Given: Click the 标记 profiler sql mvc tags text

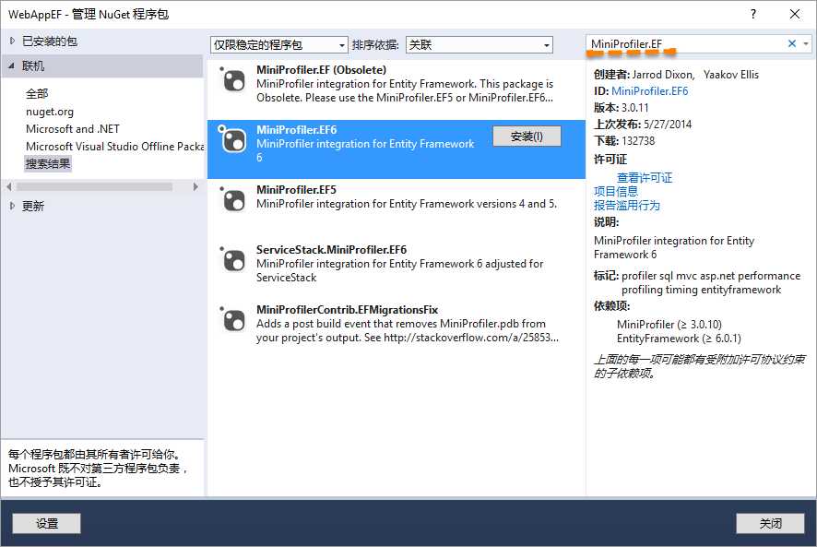Looking at the screenshot, I should pyautogui.click(x=697, y=282).
